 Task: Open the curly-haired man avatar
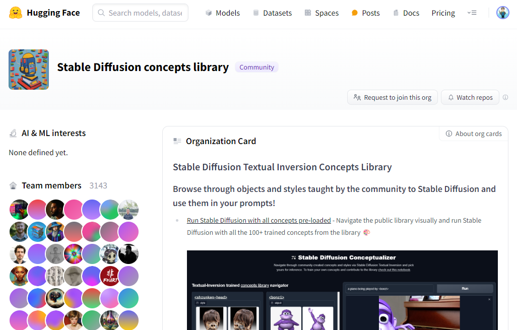pyautogui.click(x=19, y=253)
